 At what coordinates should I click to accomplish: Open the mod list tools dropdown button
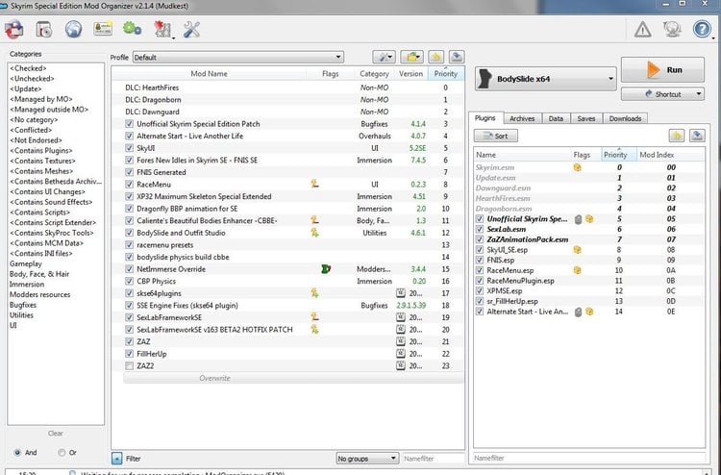[384, 57]
